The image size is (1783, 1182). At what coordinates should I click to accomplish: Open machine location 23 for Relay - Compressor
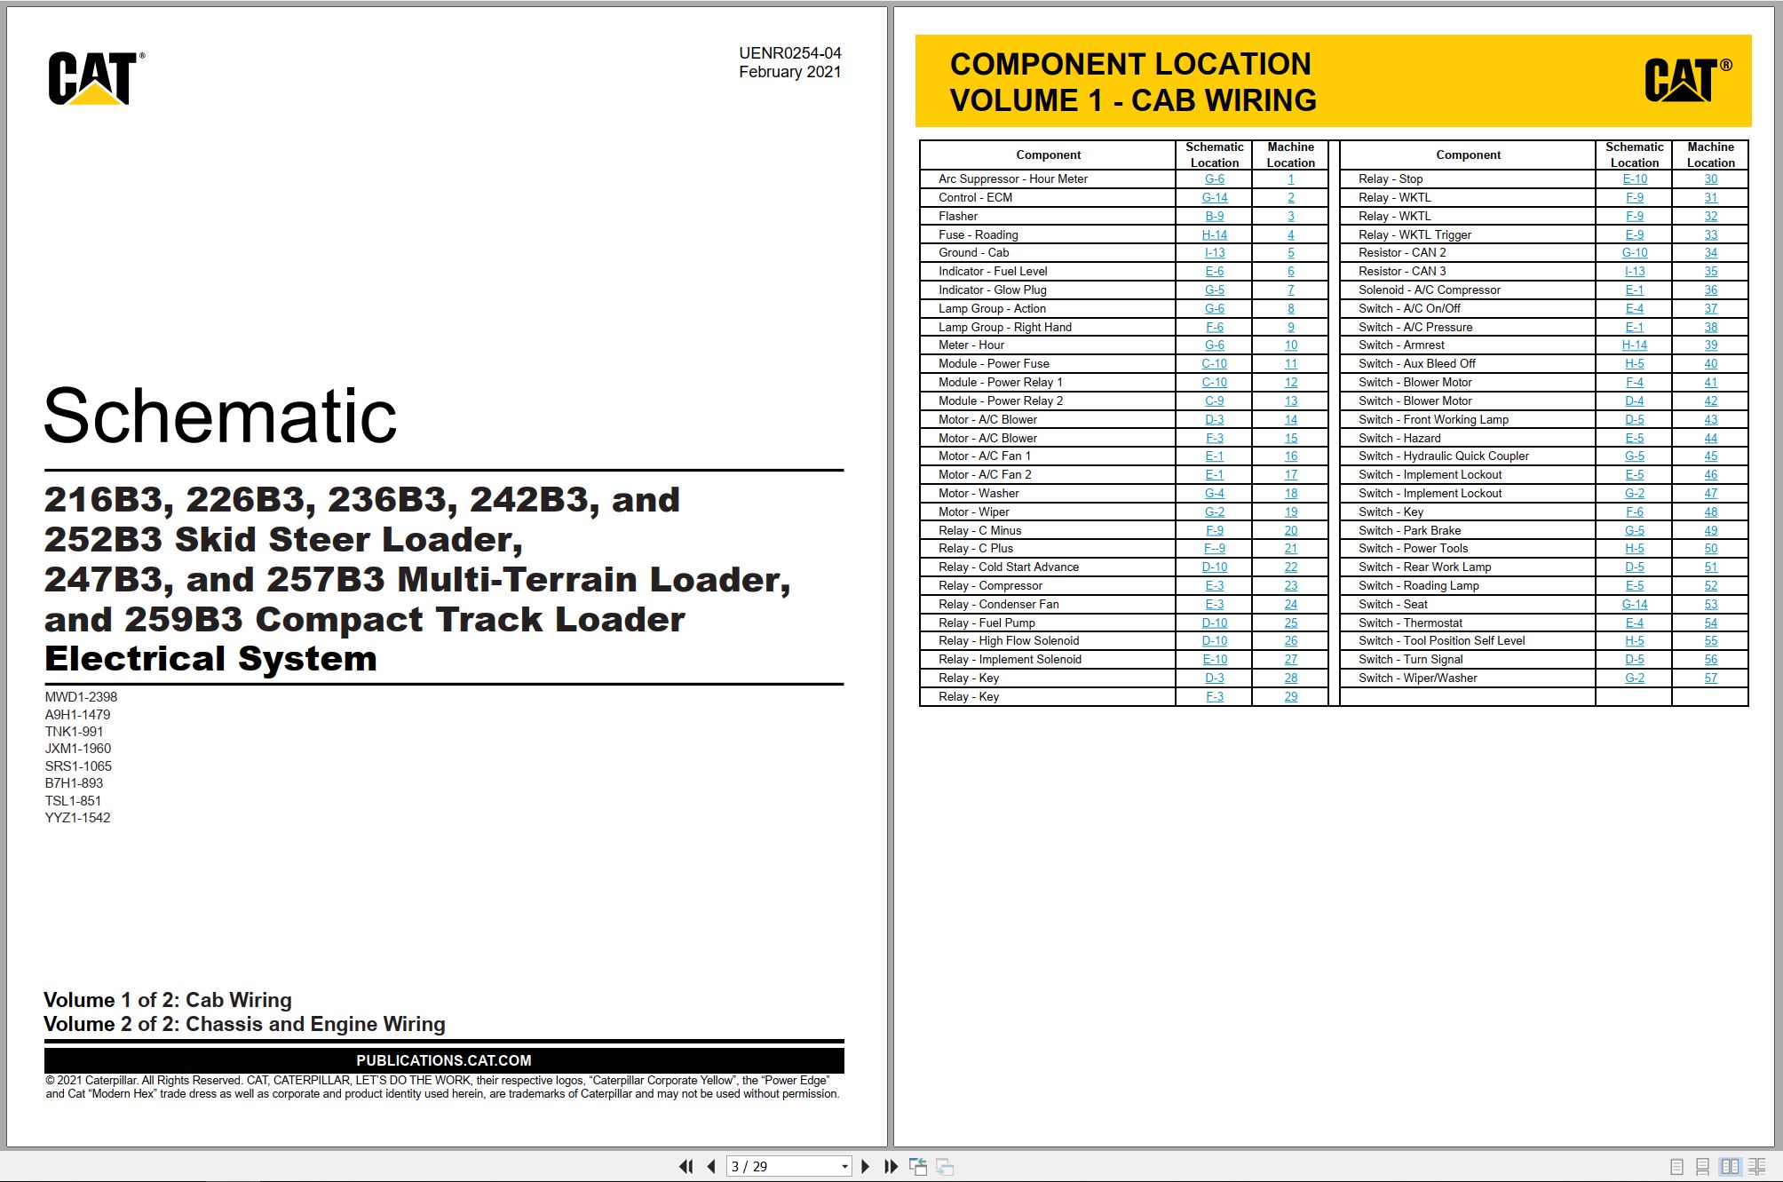point(1291,586)
